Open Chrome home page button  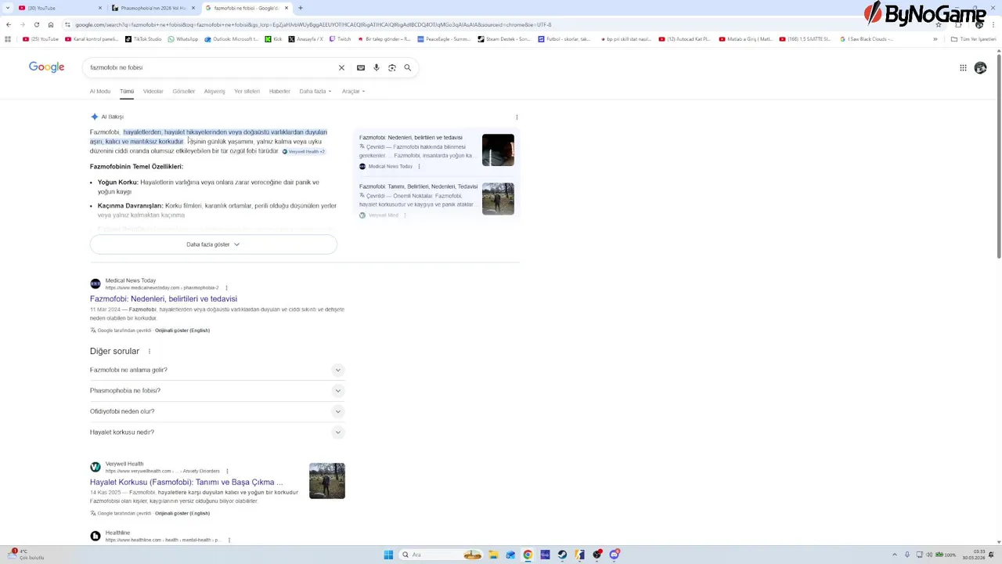[51, 24]
